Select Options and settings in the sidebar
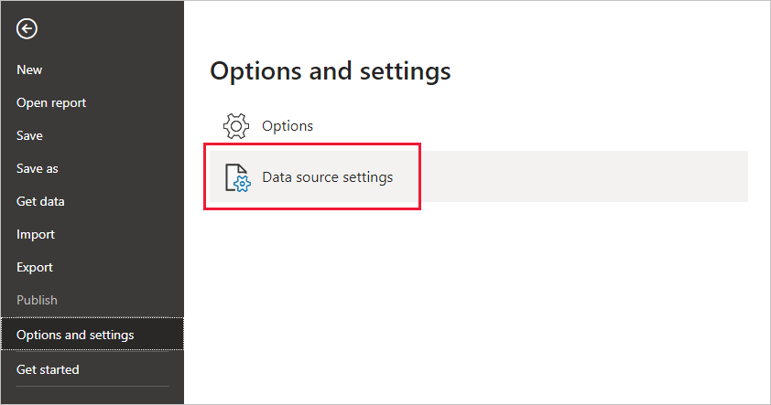The image size is (771, 405). tap(75, 335)
